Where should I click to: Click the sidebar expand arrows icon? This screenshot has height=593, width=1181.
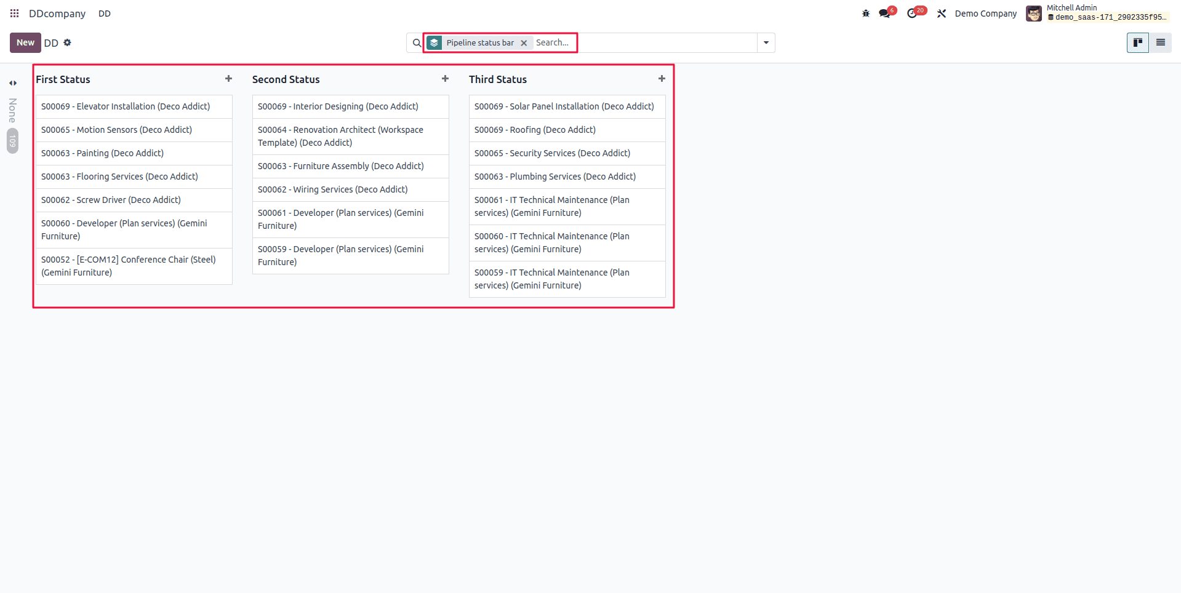point(12,82)
